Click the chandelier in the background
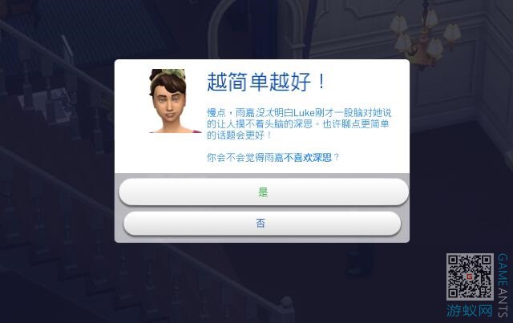 coord(425,36)
